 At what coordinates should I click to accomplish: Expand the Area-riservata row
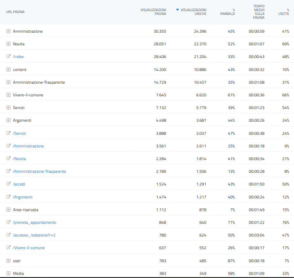pos(9,210)
